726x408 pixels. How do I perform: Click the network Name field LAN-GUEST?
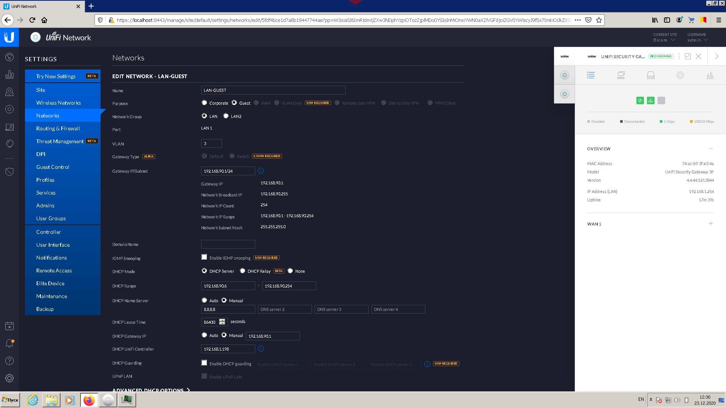coord(273,90)
